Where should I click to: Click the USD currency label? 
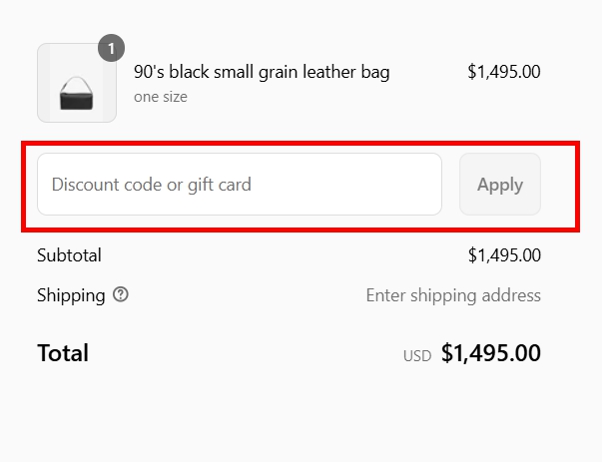pos(416,355)
